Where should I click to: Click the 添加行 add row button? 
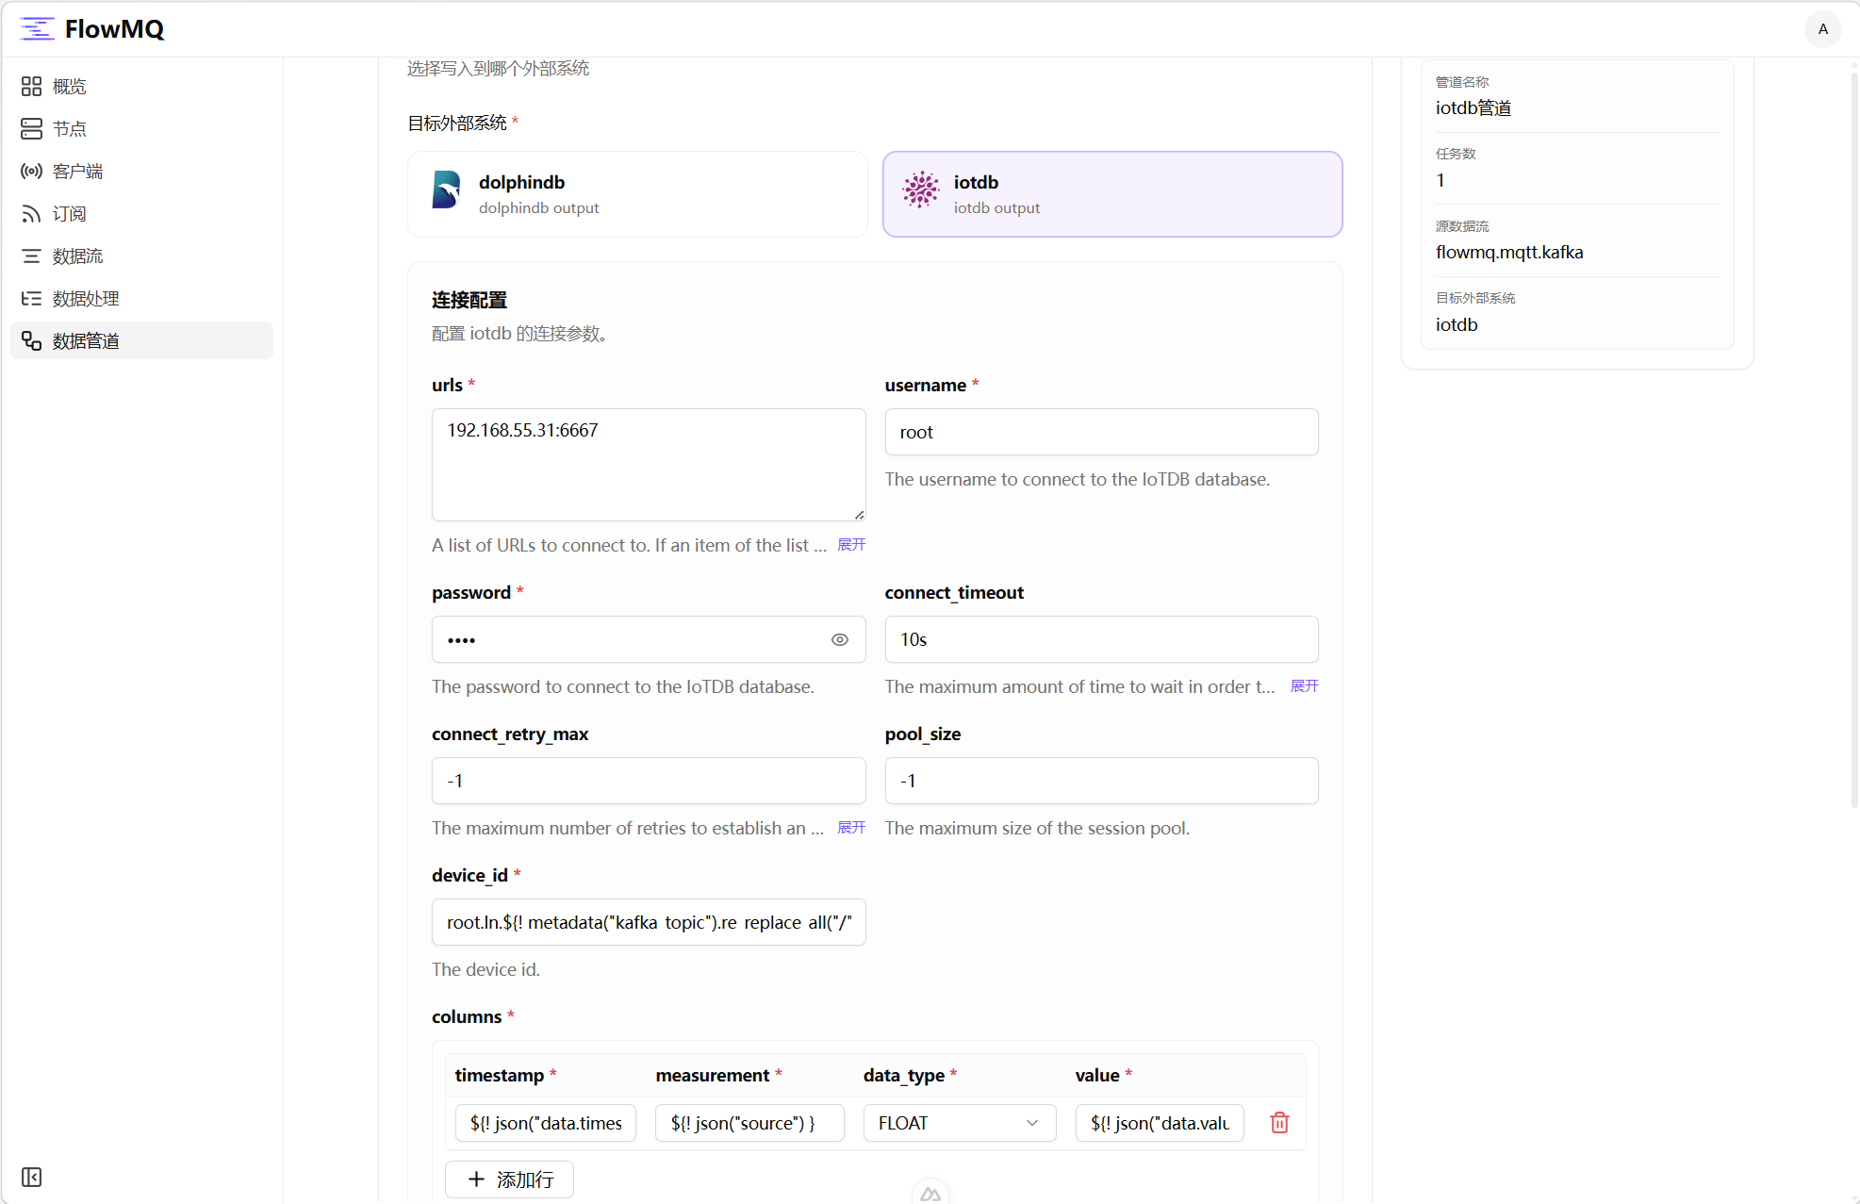510,1179
